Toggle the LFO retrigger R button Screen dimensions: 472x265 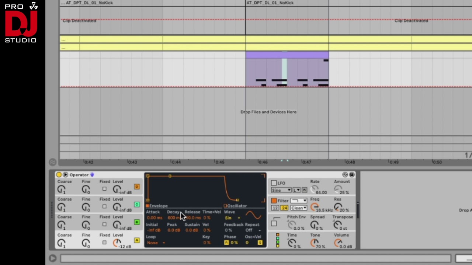pos(304,190)
